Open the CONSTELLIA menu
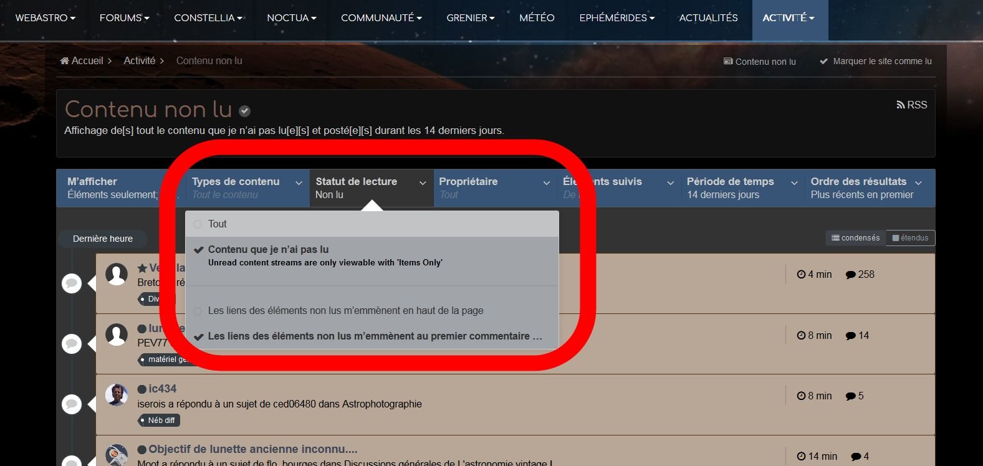The image size is (983, 466). point(208,18)
